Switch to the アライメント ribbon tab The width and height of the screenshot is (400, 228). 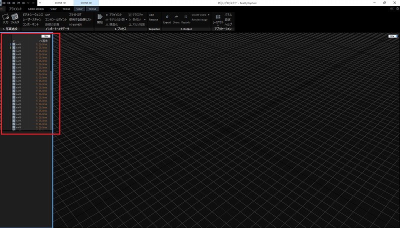click(15, 9)
